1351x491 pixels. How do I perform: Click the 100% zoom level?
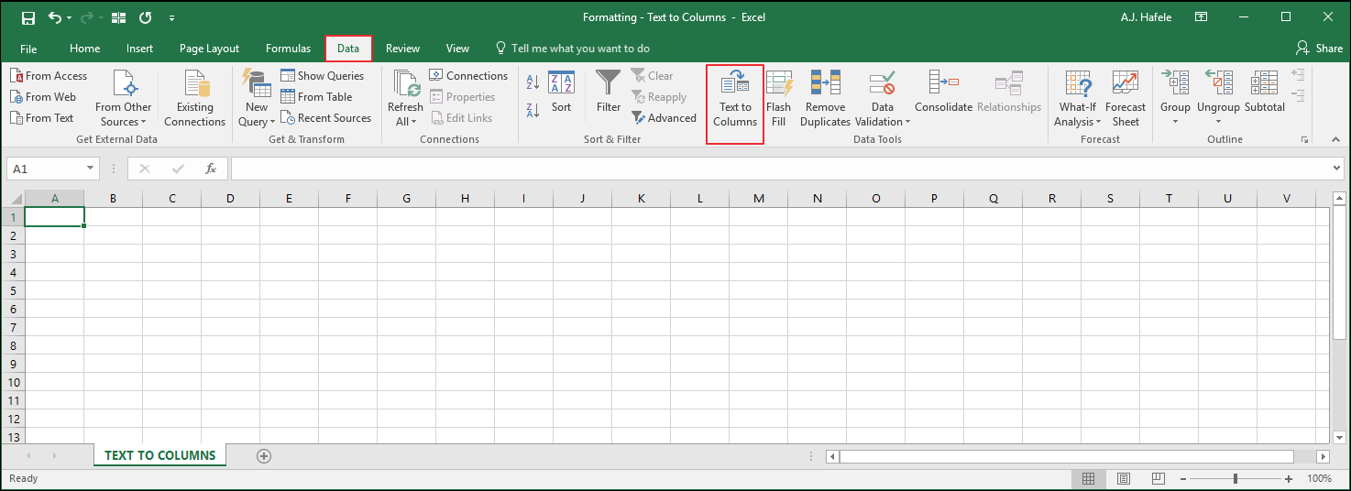pos(1319,479)
